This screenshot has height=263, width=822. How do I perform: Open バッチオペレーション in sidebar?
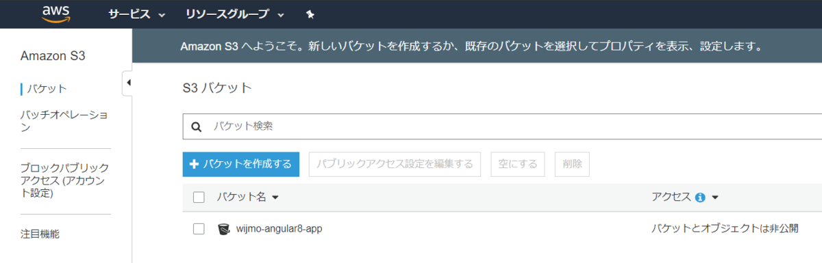pyautogui.click(x=64, y=121)
